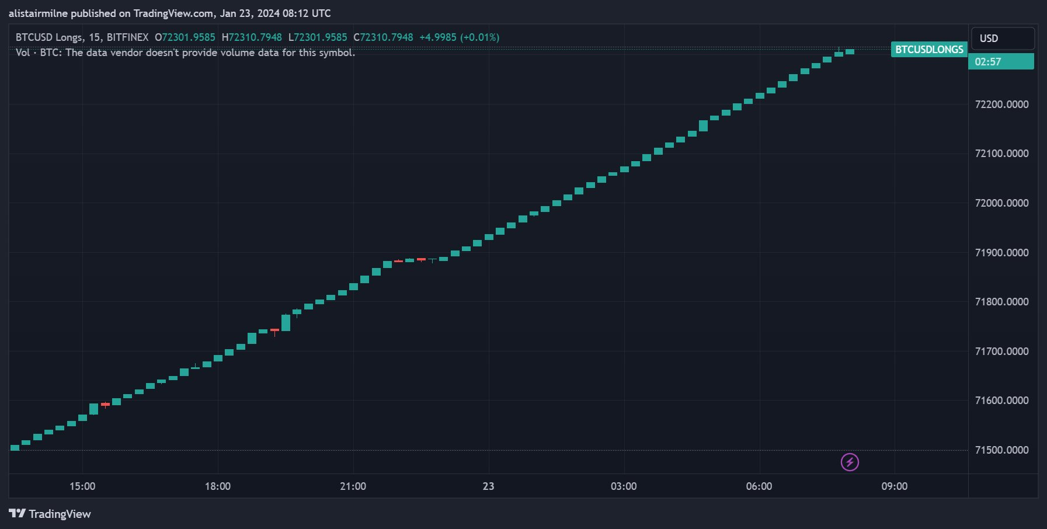1047x529 pixels.
Task: Click the 09:00 time axis label
Action: click(x=894, y=486)
